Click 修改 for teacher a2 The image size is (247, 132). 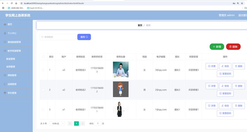coord(225,86)
